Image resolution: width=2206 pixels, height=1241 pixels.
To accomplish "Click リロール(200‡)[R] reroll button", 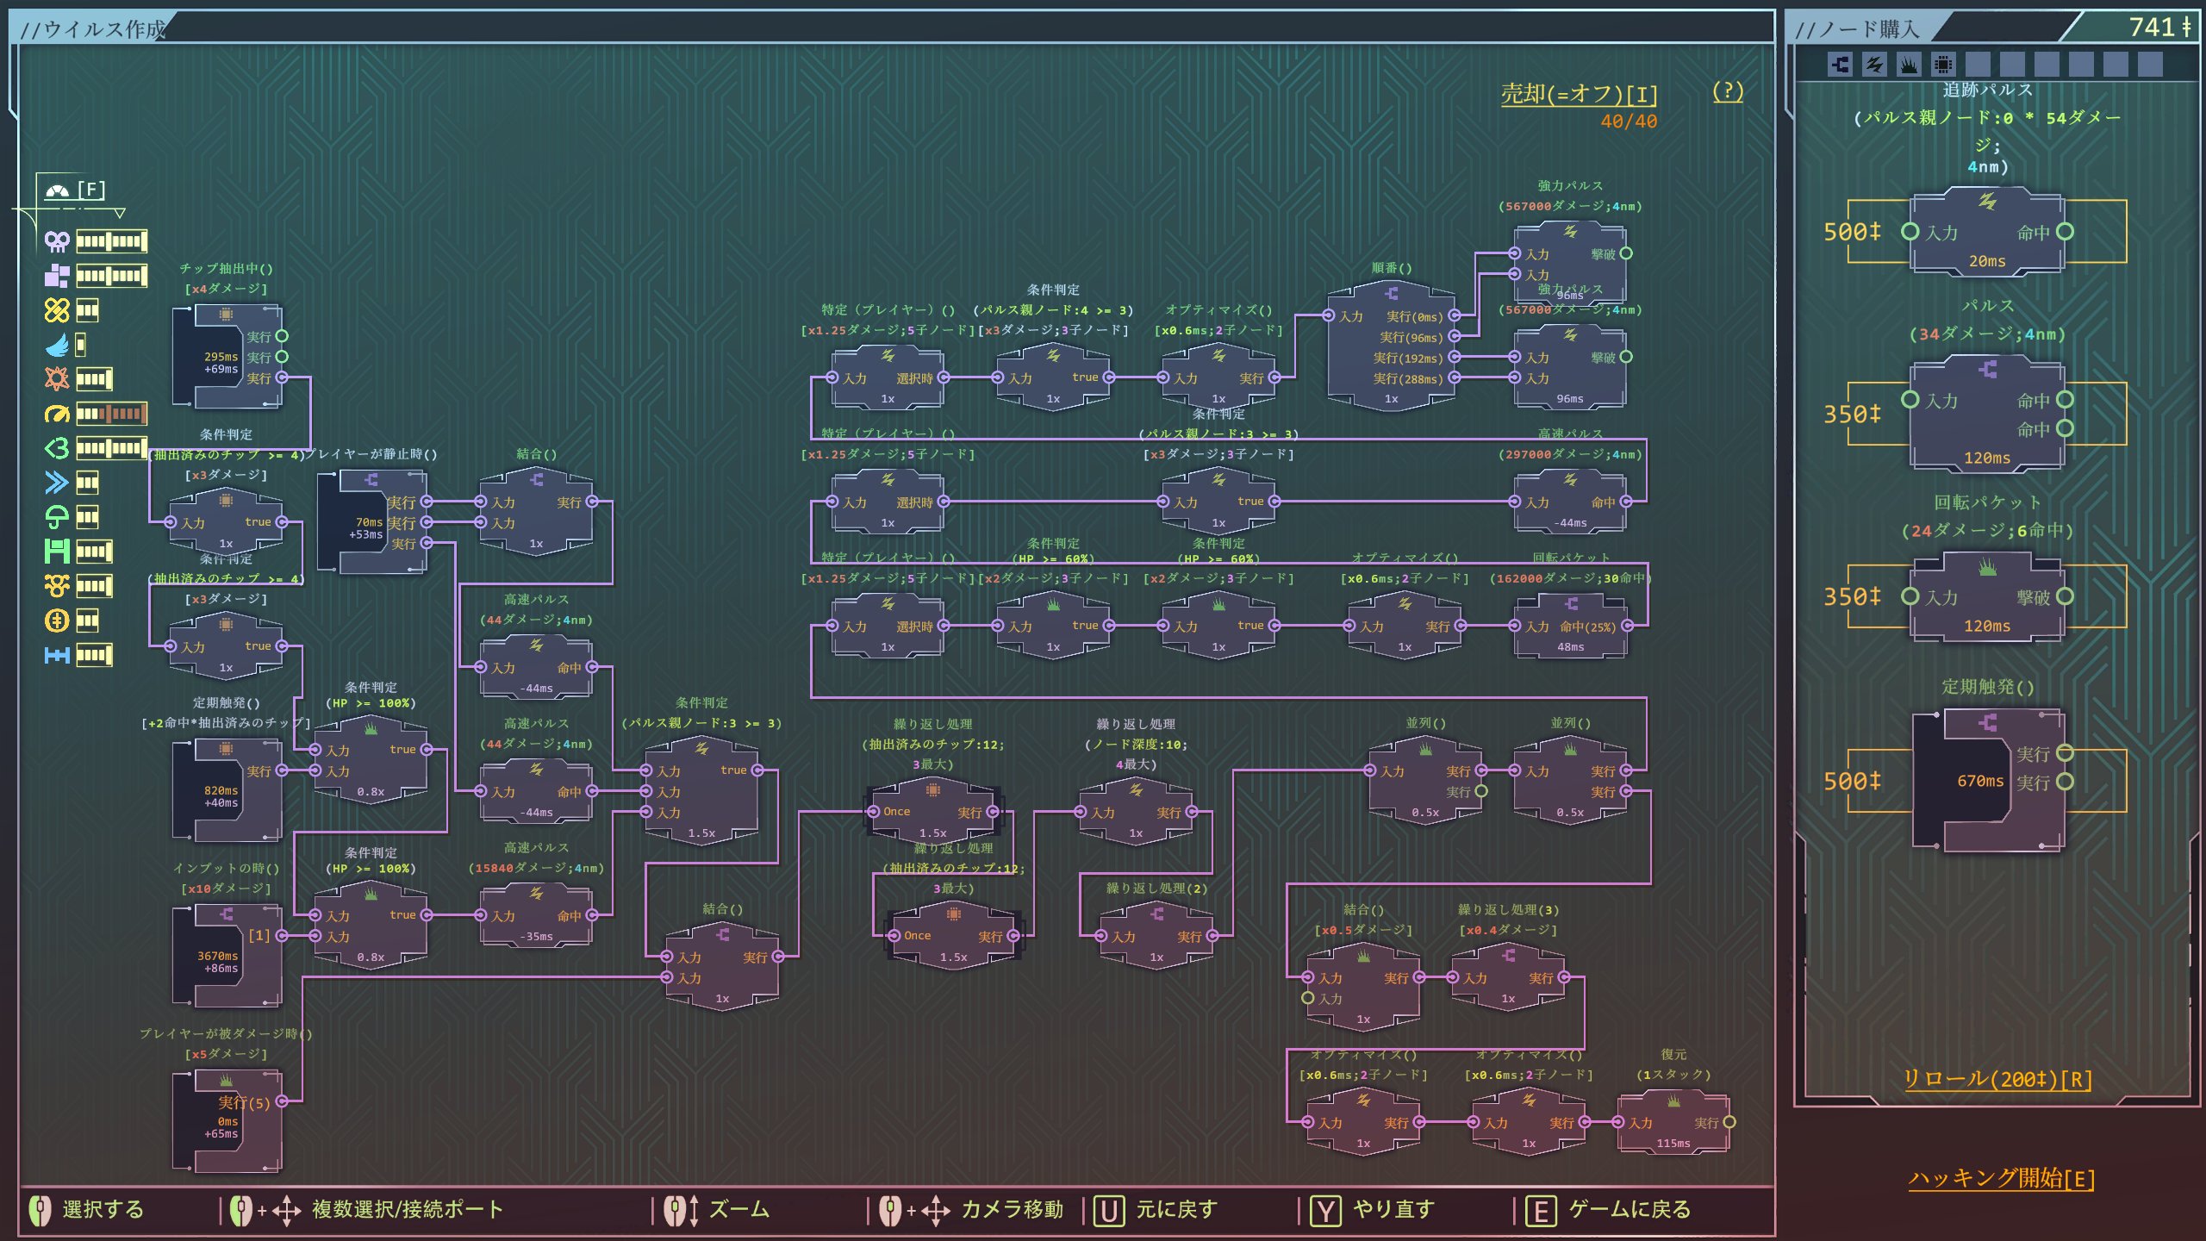I will (x=1997, y=1079).
